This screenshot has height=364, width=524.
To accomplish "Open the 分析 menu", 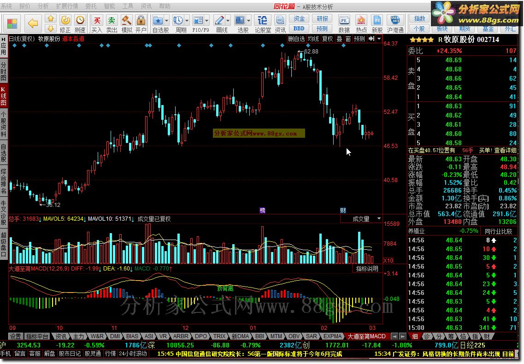I will (43, 6).
